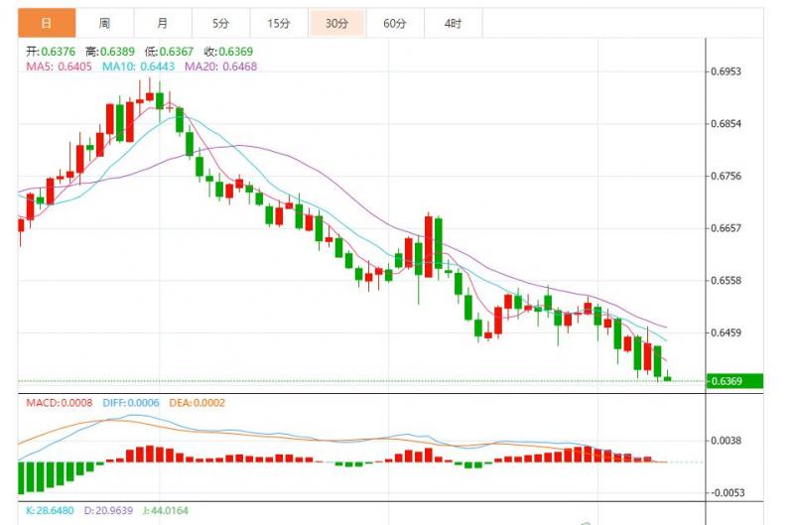Viewport: 794px width, 525px height.
Task: Click the 0.6854 price axis label
Action: click(726, 123)
